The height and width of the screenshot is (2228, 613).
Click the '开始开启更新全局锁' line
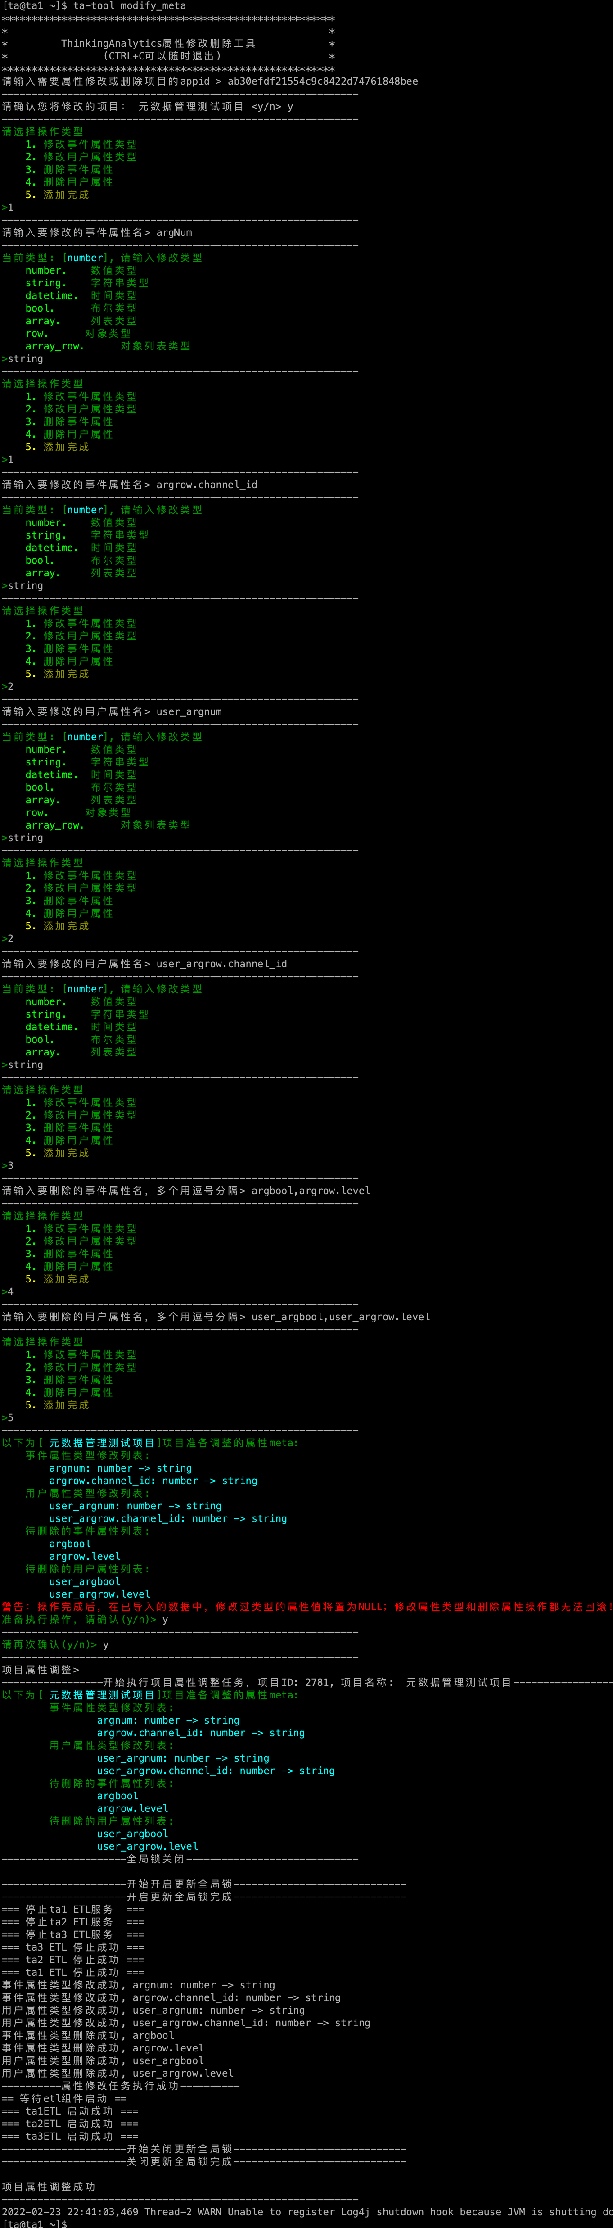(x=204, y=1884)
